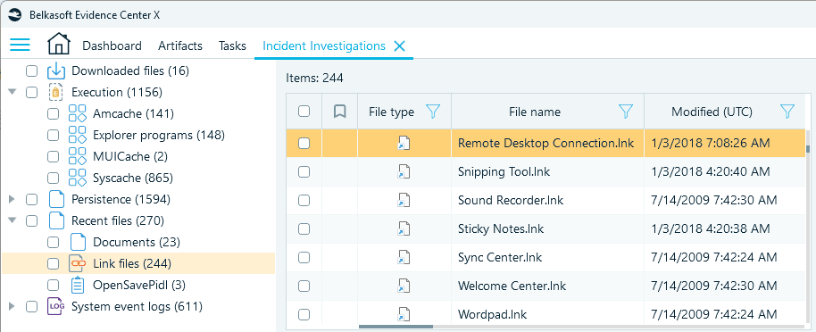The height and width of the screenshot is (332, 816).
Task: Click the Modified (UTC) filter funnel icon
Action: pos(788,111)
